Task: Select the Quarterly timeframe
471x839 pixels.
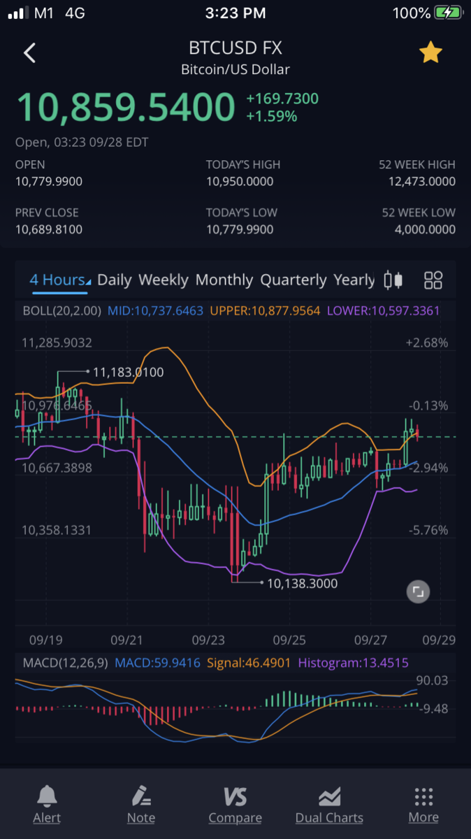Action: tap(294, 280)
